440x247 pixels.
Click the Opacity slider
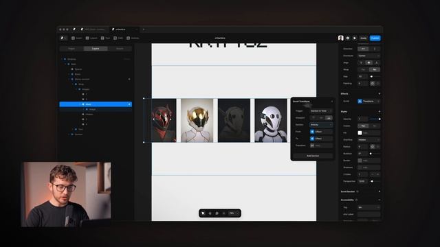[375, 119]
